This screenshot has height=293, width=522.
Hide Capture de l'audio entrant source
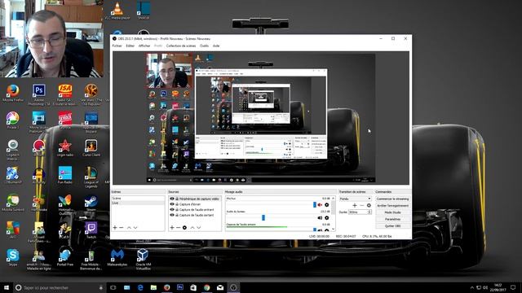(x=172, y=210)
